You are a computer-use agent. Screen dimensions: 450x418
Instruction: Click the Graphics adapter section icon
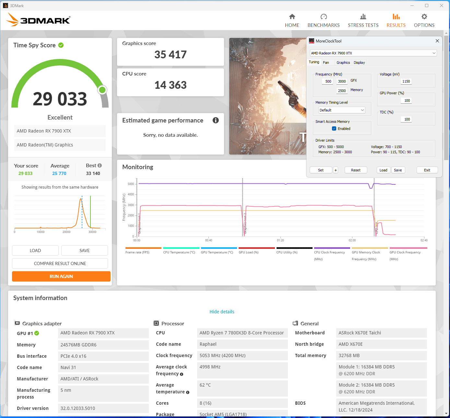click(17, 323)
